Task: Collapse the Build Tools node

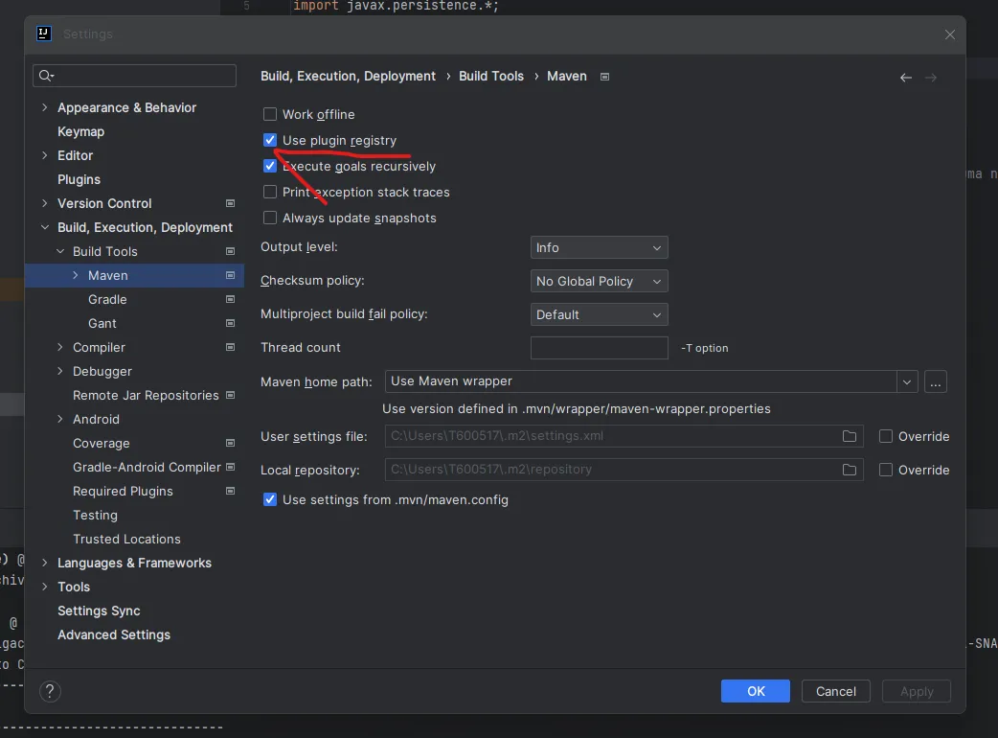Action: 60,251
